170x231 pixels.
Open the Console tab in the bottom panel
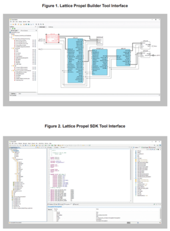61,204
